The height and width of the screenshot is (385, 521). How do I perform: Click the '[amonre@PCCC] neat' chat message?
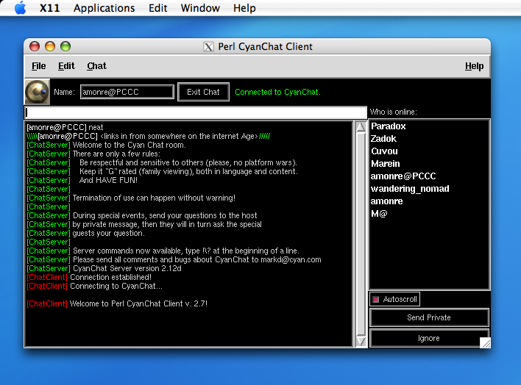pos(65,127)
